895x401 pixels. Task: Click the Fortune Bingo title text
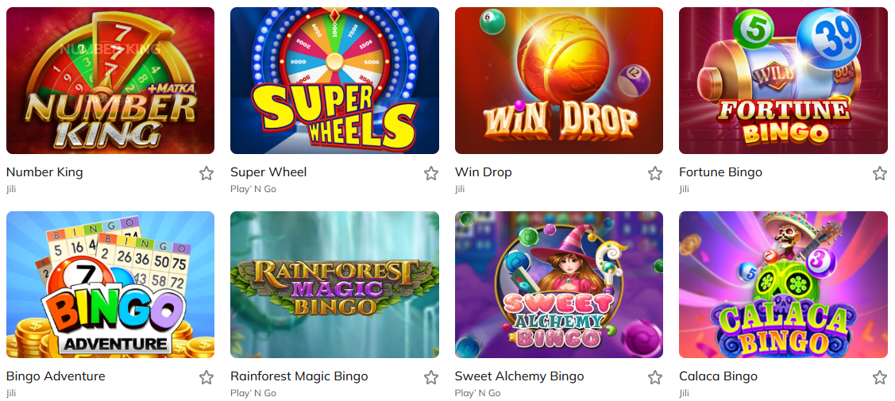point(720,172)
